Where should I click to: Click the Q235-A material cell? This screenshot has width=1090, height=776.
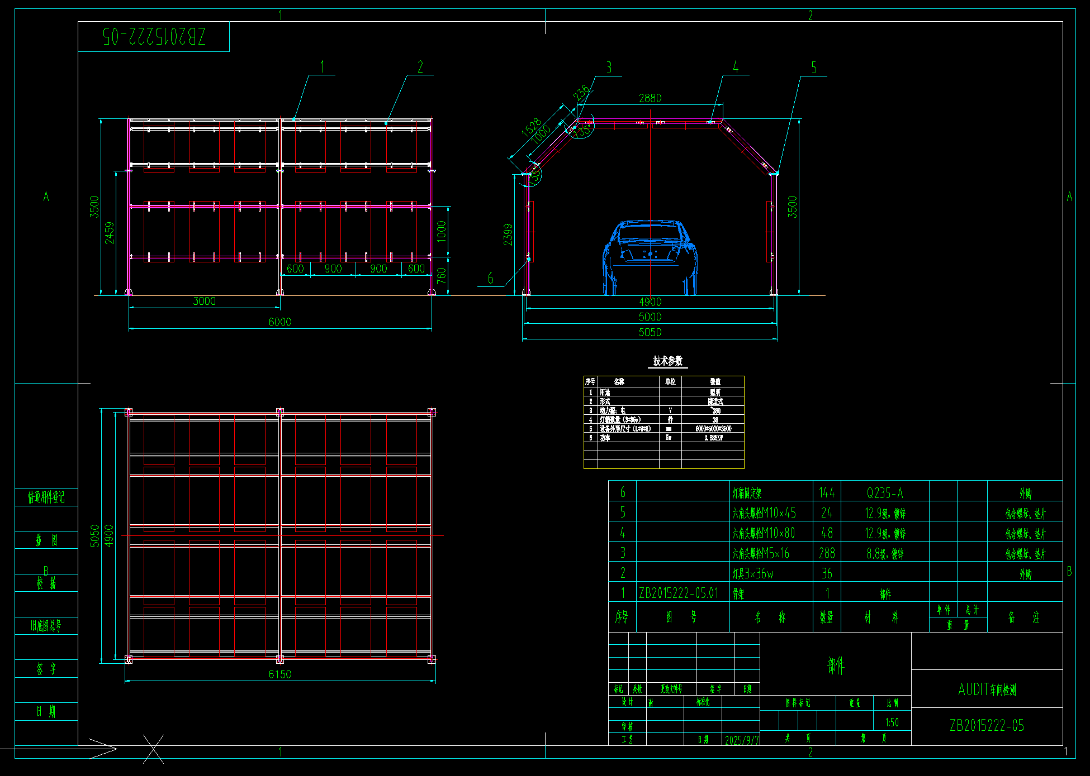(x=884, y=493)
